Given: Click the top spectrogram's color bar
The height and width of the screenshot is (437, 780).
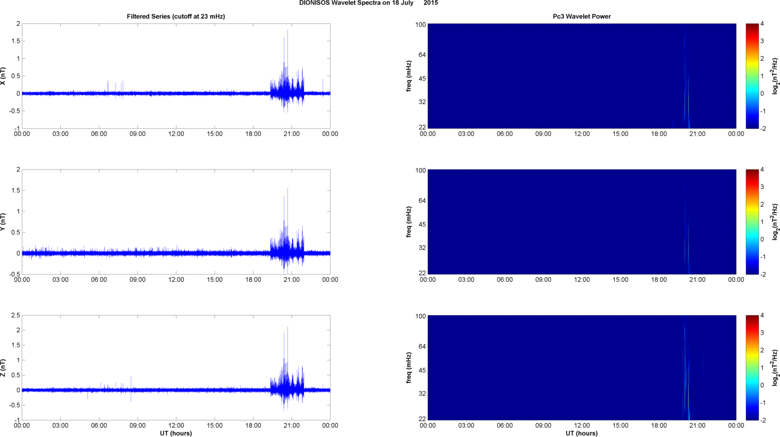Looking at the screenshot, I should (751, 76).
